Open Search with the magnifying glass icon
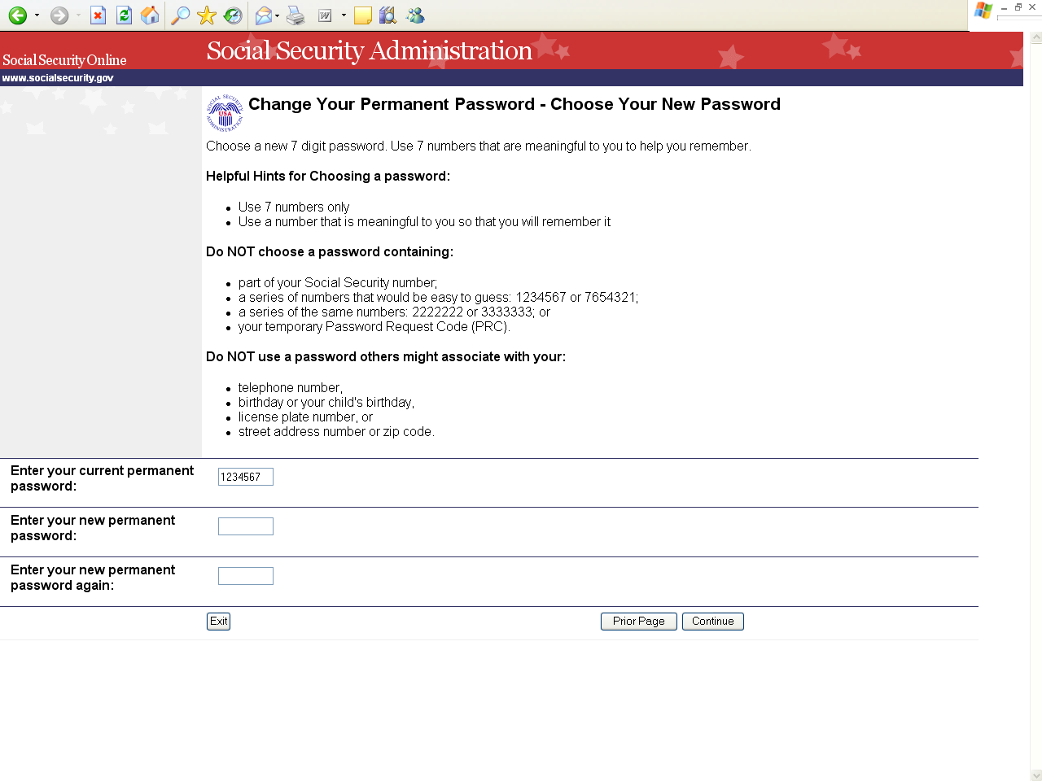 point(180,15)
